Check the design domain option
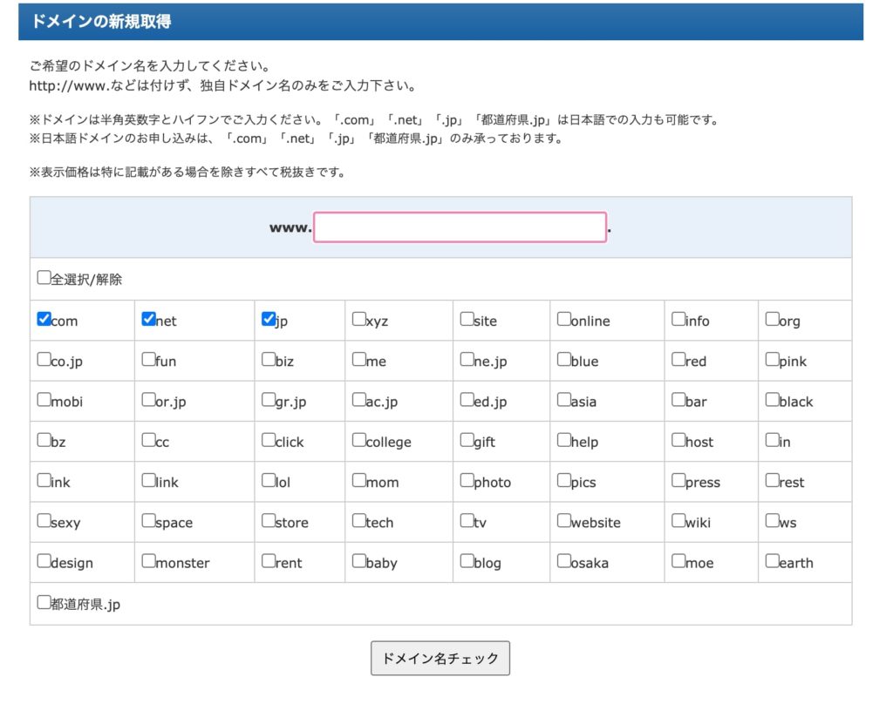Viewport: 893px width, 704px height. [x=44, y=561]
